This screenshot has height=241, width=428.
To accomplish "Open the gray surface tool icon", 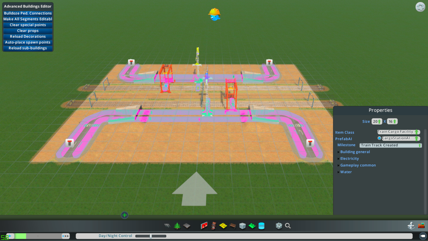I will click(187, 226).
